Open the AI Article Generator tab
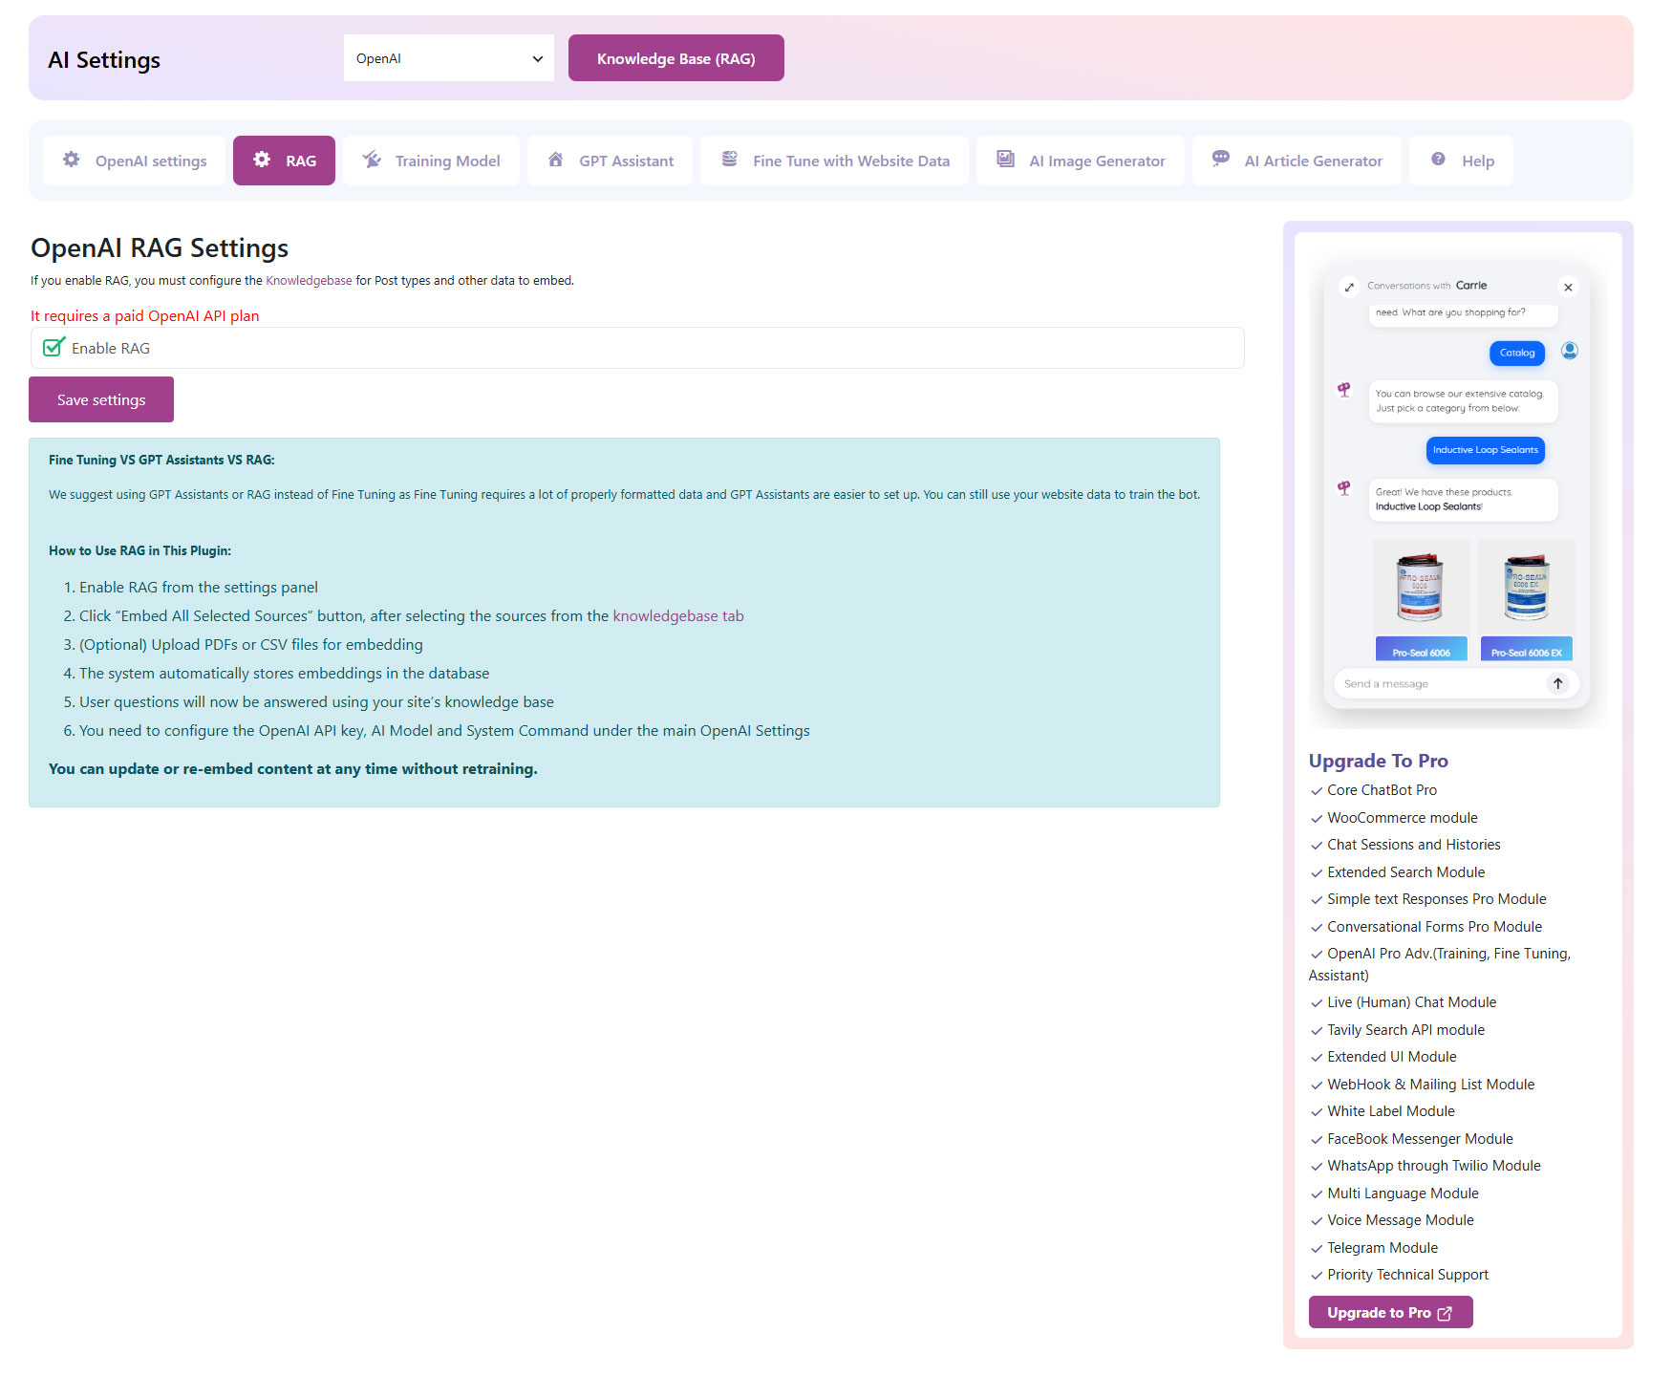The image size is (1672, 1376). 1297,161
